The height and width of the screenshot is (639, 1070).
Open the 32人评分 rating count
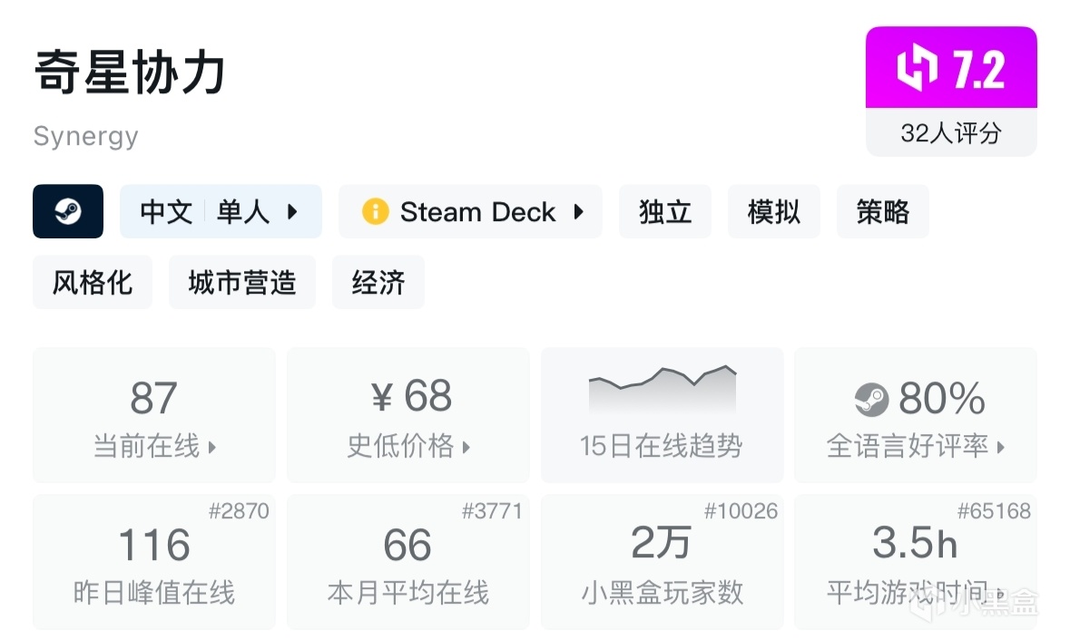951,133
